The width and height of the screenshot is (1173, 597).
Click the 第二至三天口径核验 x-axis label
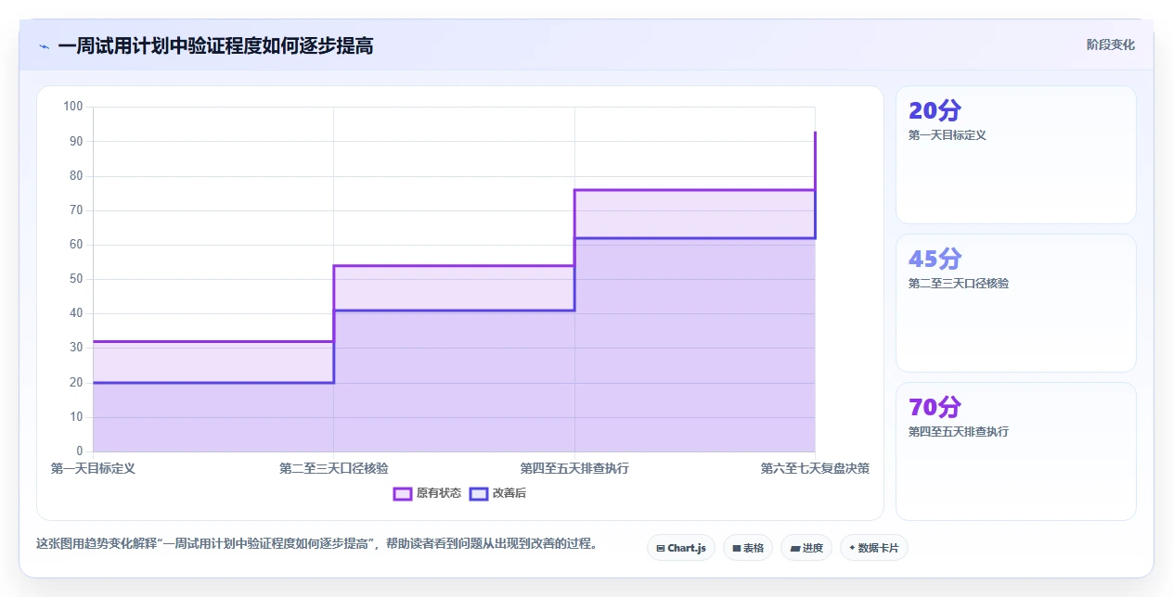(334, 468)
